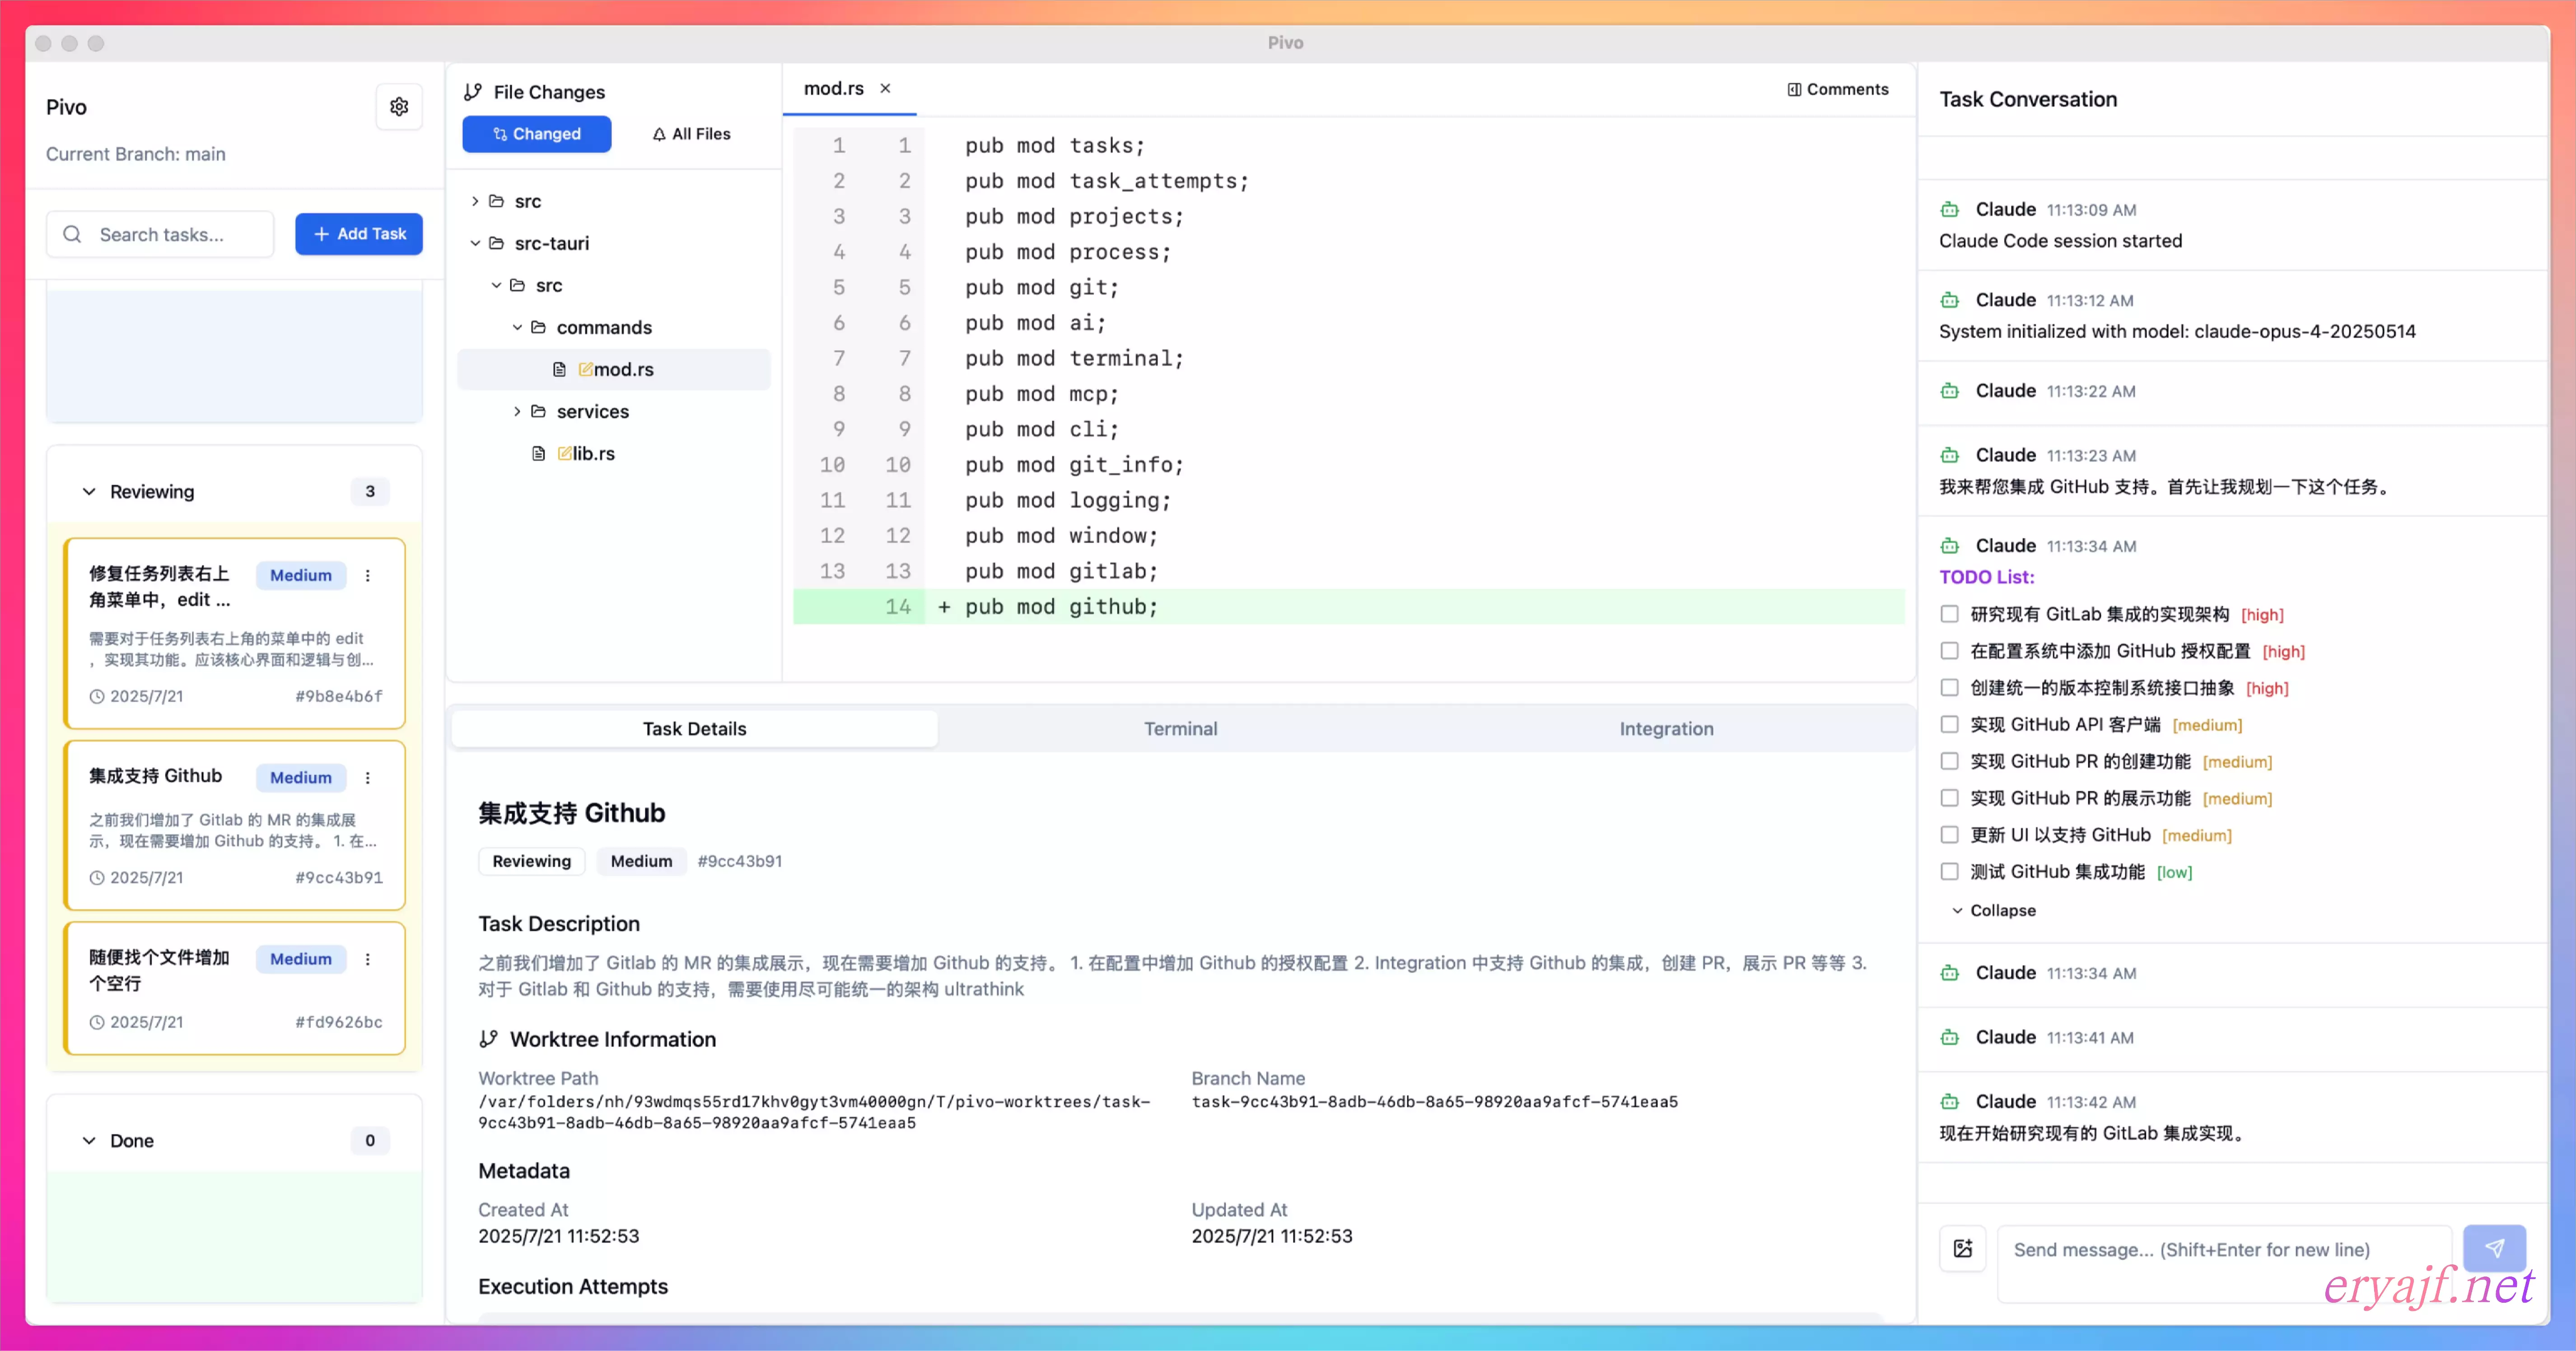Check the 创建统一的版本控制系统接口抽象 todo
This screenshot has width=2576, height=1351.
pyautogui.click(x=1949, y=688)
